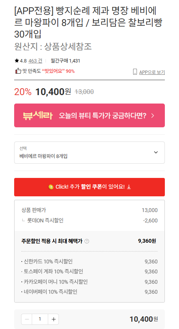The height and width of the screenshot is (329, 179).
Task: Expand options via dropdown chevron arrow
Action: [x=156, y=152]
